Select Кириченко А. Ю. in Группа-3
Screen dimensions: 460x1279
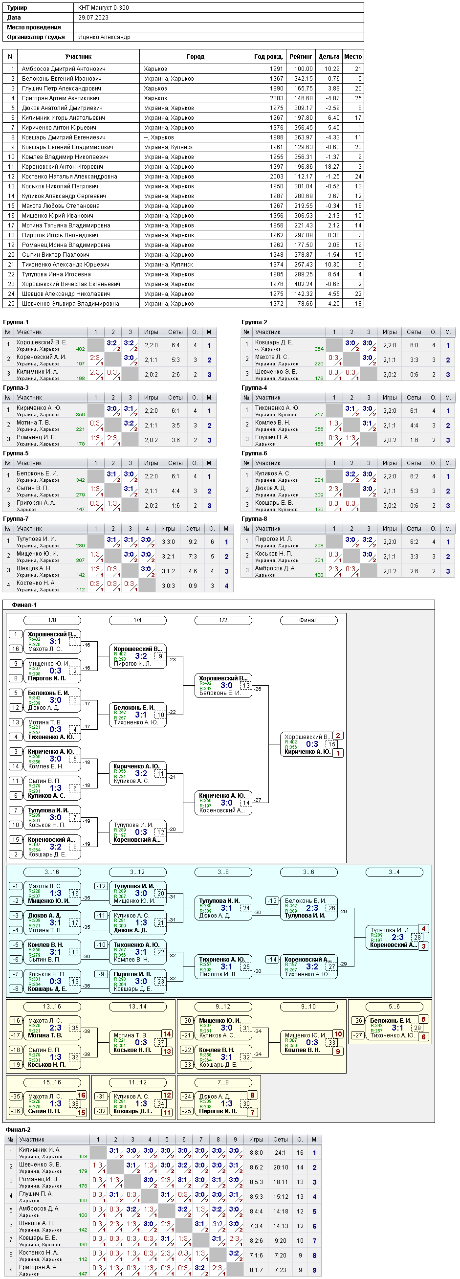(39, 407)
